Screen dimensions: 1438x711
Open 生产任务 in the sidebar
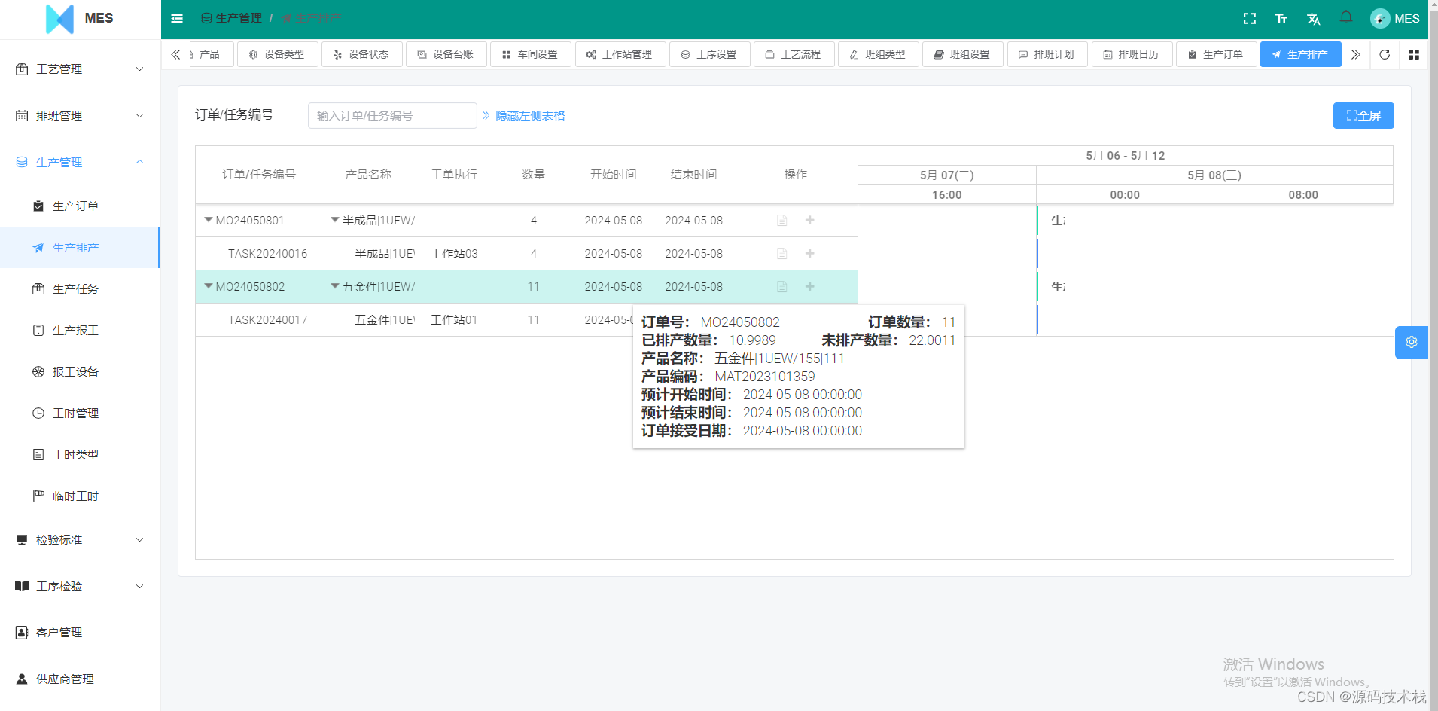[80, 289]
